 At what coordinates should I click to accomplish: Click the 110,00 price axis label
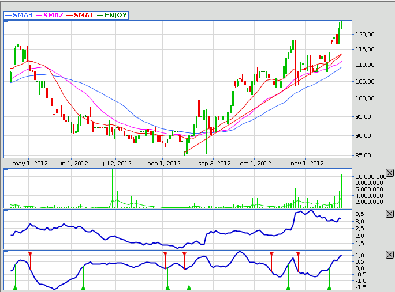tap(365, 65)
